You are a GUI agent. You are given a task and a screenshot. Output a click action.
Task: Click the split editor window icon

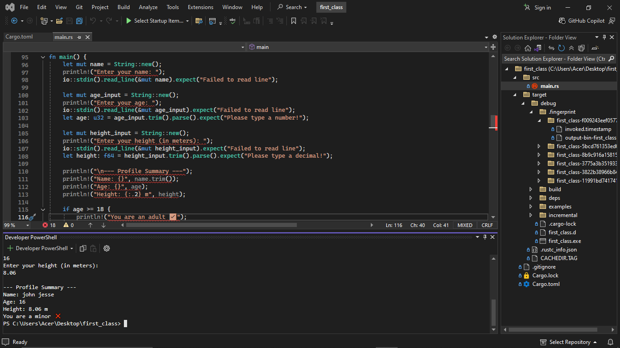tap(493, 47)
